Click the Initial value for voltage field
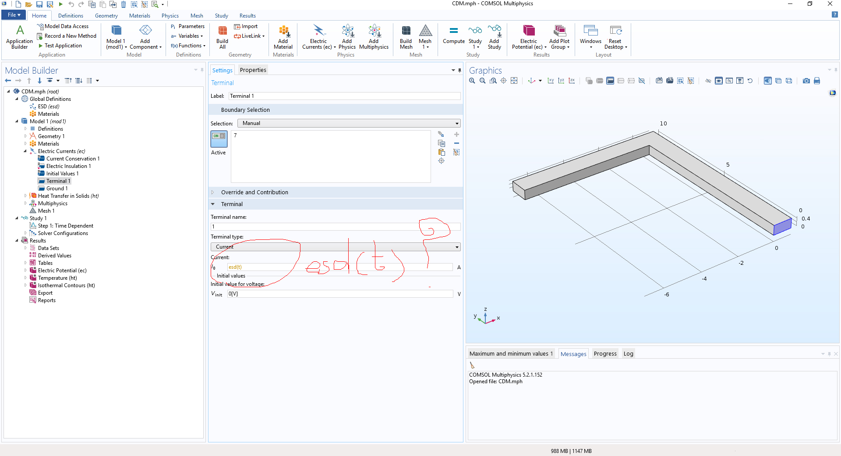 (339, 294)
